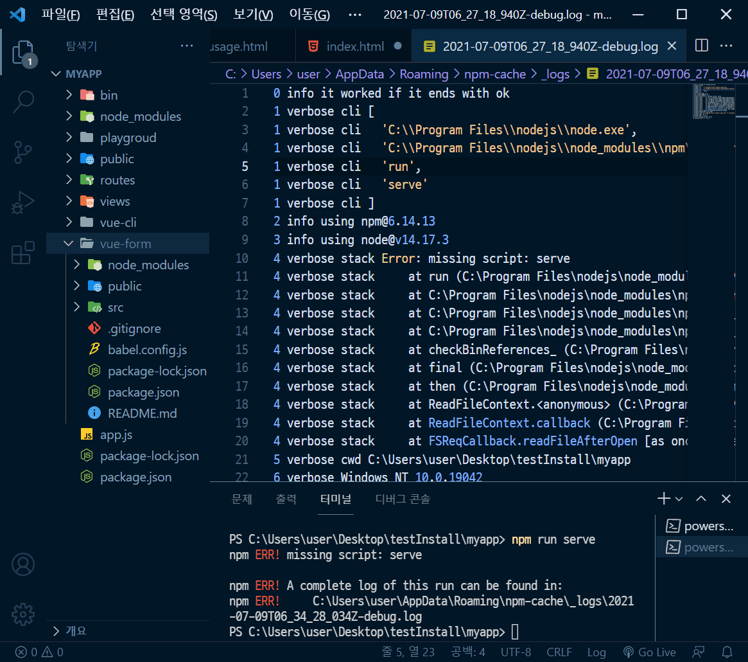Click the errors and warnings status indicator
748x662 pixels.
click(x=39, y=652)
